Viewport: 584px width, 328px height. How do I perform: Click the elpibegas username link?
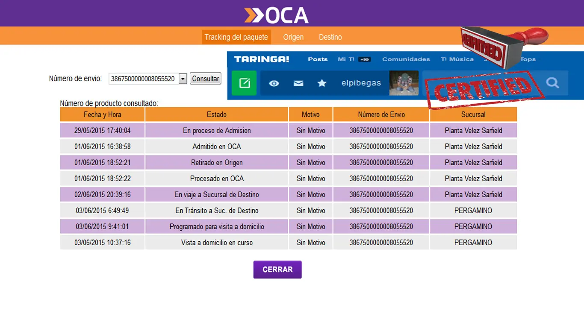(x=361, y=83)
